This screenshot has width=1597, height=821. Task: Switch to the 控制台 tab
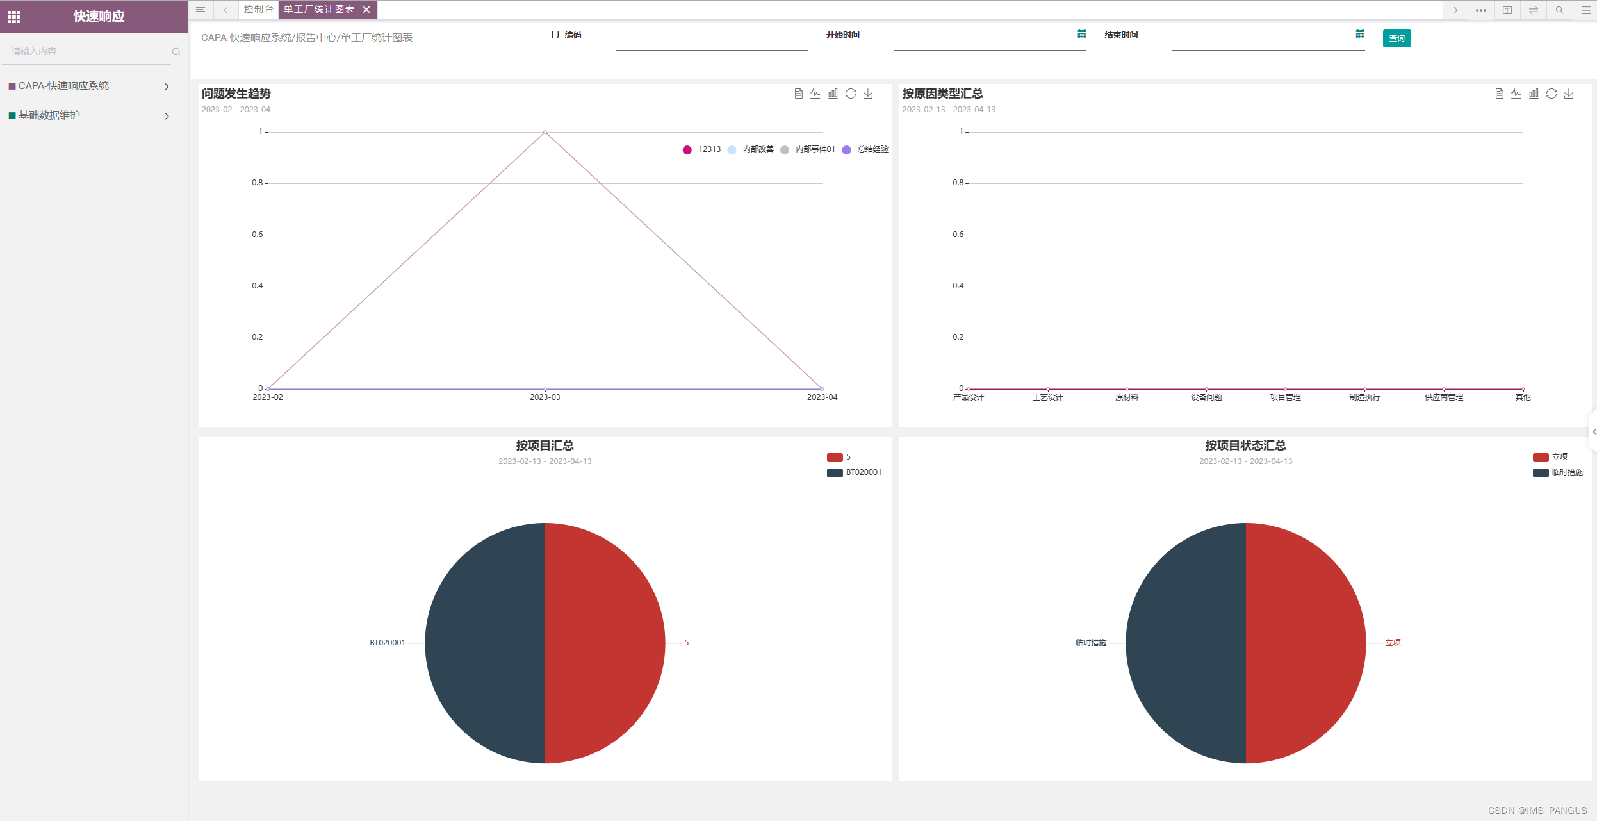(x=258, y=10)
